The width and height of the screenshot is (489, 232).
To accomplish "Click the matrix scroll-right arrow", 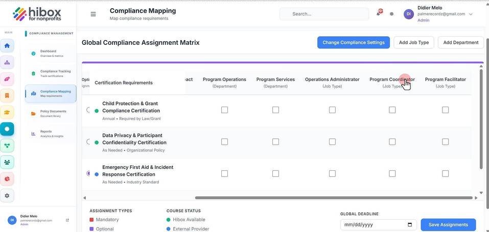I will click(476, 198).
